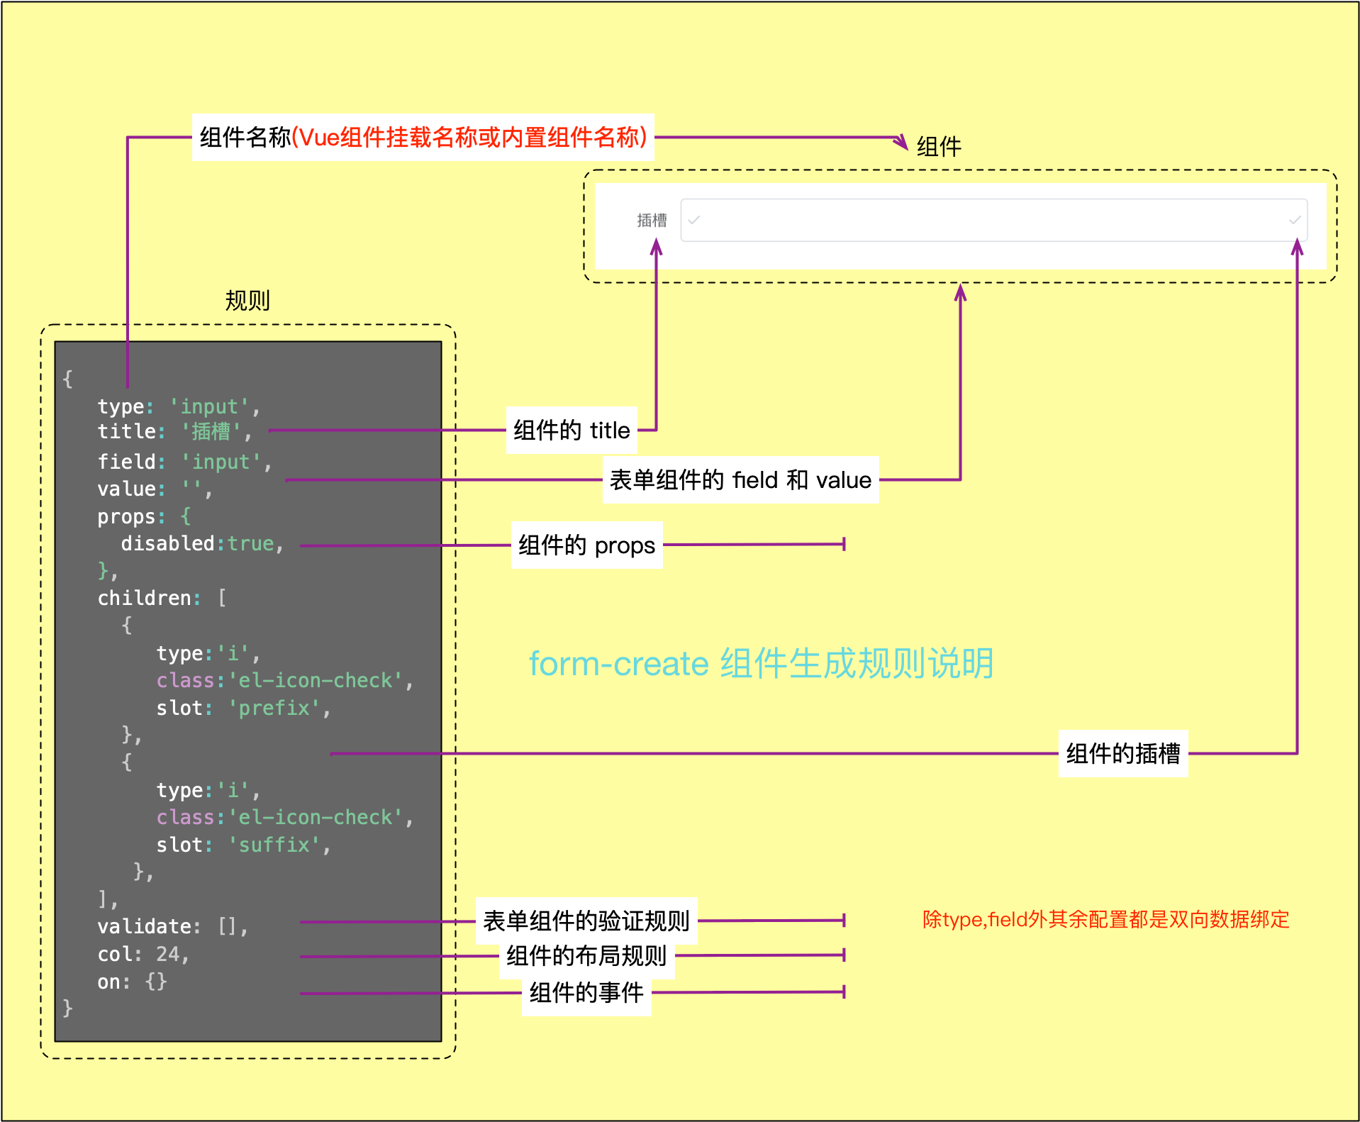The height and width of the screenshot is (1122, 1360).
Task: Click the red 双向数据绑定 note text
Action: (x=1105, y=919)
